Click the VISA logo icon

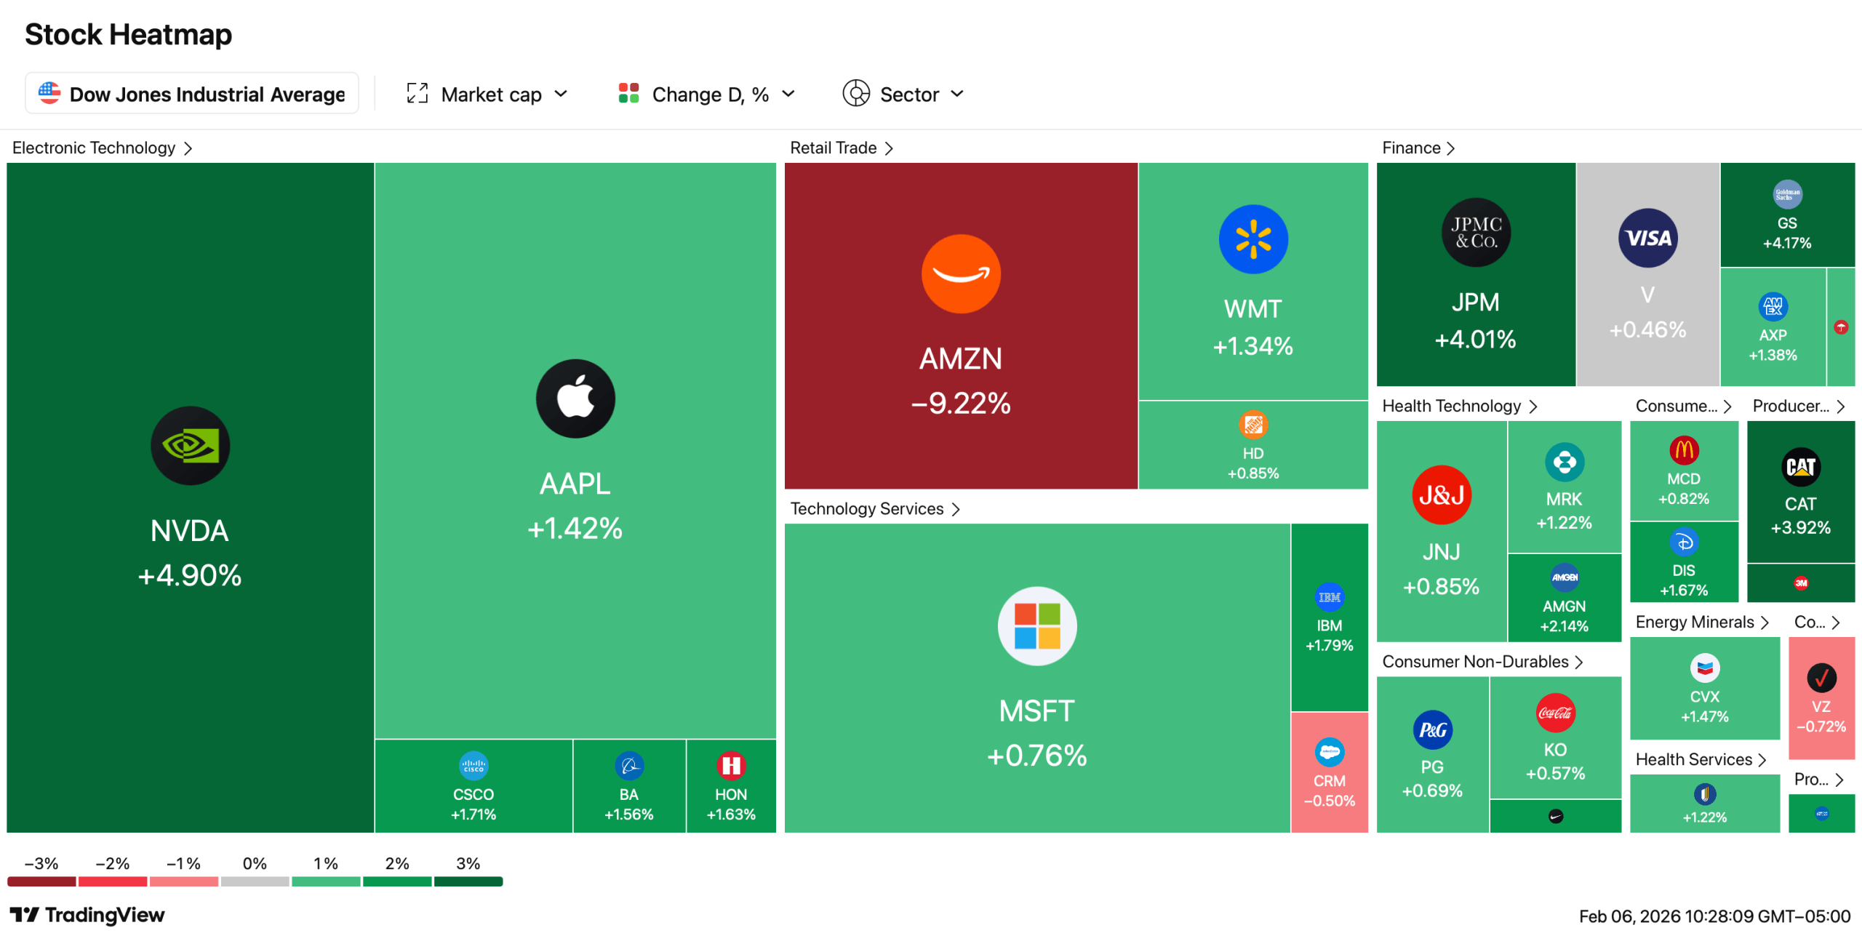tap(1647, 238)
